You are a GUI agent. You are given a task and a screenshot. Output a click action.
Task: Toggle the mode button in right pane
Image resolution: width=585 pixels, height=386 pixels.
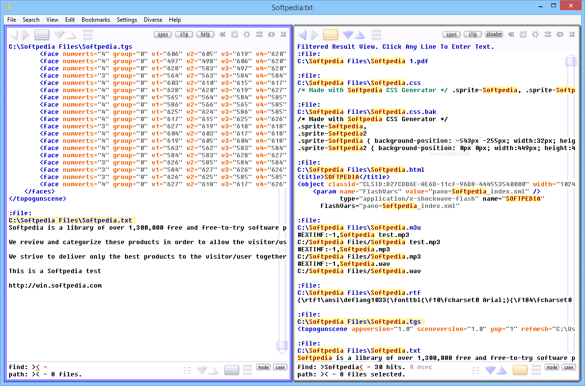click(552, 367)
